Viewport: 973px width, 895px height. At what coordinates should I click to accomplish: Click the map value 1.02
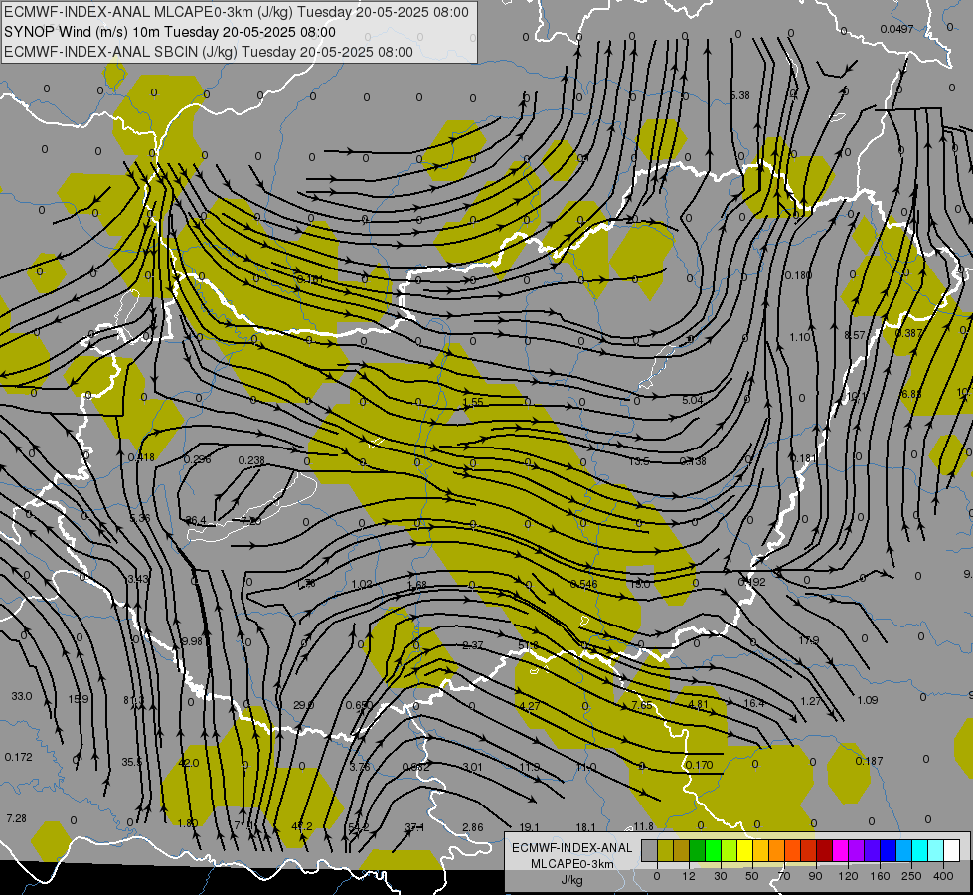(x=362, y=585)
